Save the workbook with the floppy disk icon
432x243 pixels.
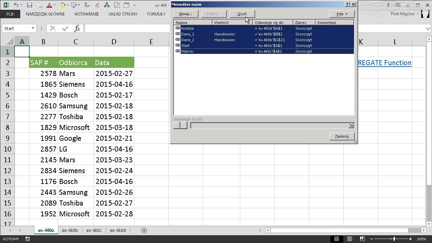(29, 5)
